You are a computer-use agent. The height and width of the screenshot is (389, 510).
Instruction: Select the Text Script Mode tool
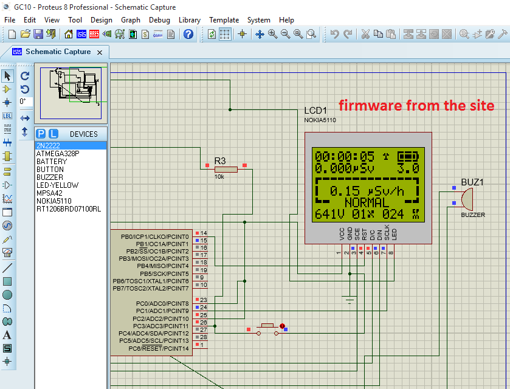(x=7, y=129)
